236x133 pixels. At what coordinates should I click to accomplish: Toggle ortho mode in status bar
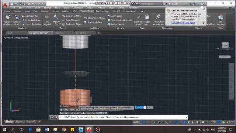(x=155, y=122)
